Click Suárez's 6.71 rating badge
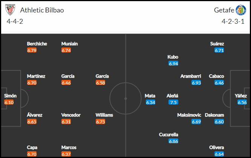251x158 pixels. coord(219,50)
